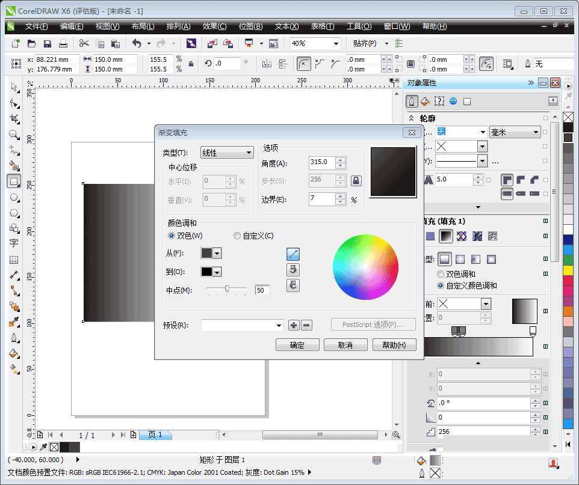This screenshot has width=579, height=485.
Task: Click the 确定 button to confirm
Action: (x=297, y=344)
